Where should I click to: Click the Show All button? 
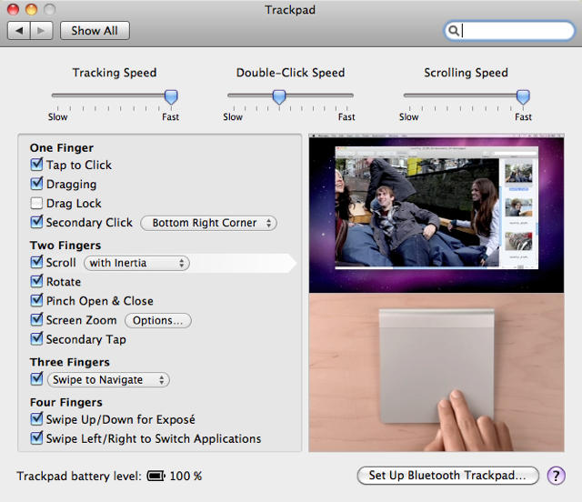pos(95,30)
